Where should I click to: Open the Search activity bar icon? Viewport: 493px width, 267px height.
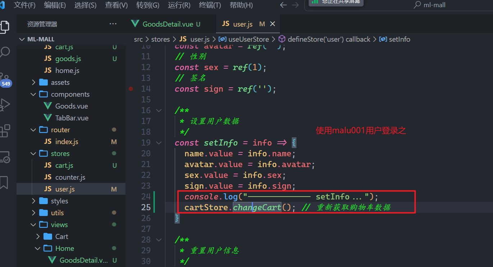click(x=4, y=52)
